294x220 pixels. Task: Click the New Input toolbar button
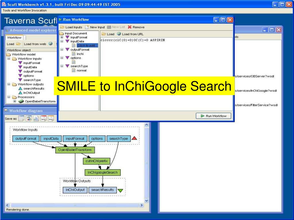click(x=95, y=27)
